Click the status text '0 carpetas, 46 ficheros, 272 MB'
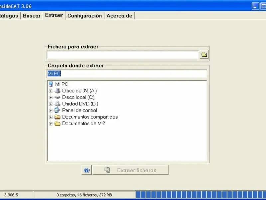Image resolution: width=266 pixels, height=200 pixels. 84,195
